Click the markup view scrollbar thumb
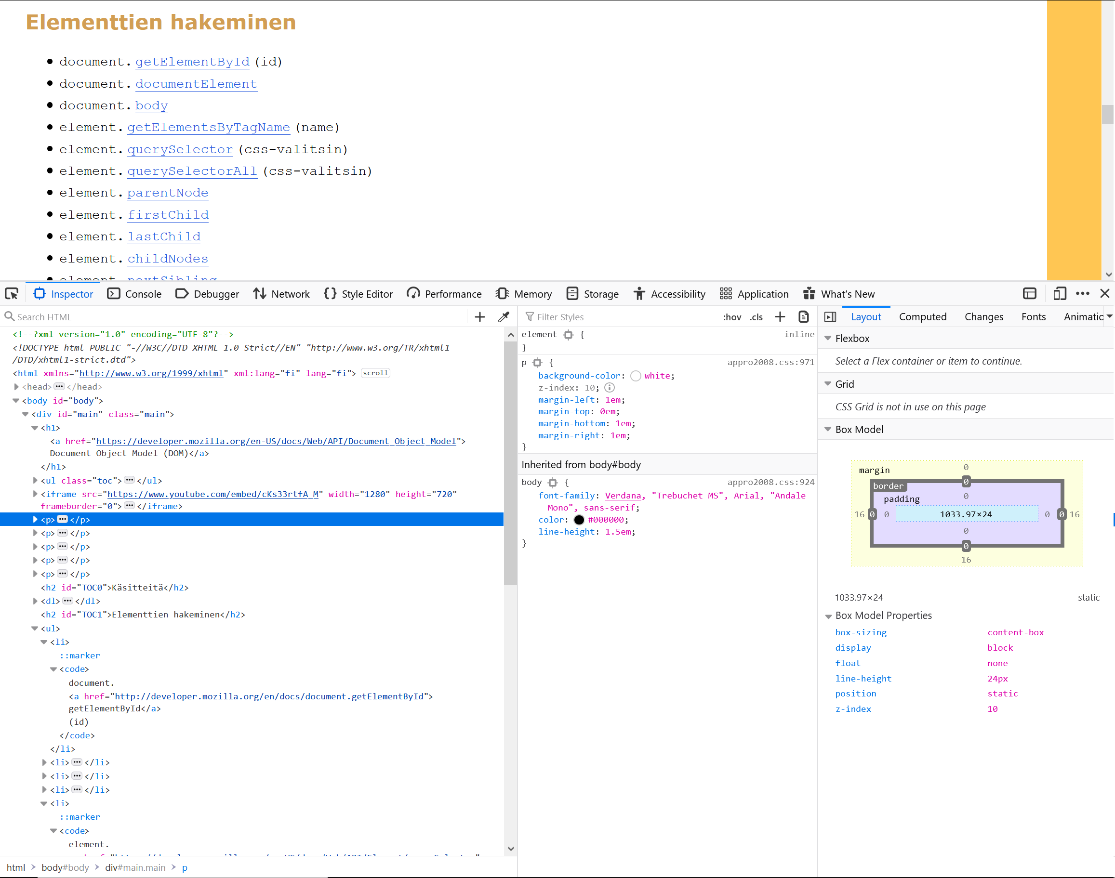The width and height of the screenshot is (1115, 878). [x=510, y=463]
